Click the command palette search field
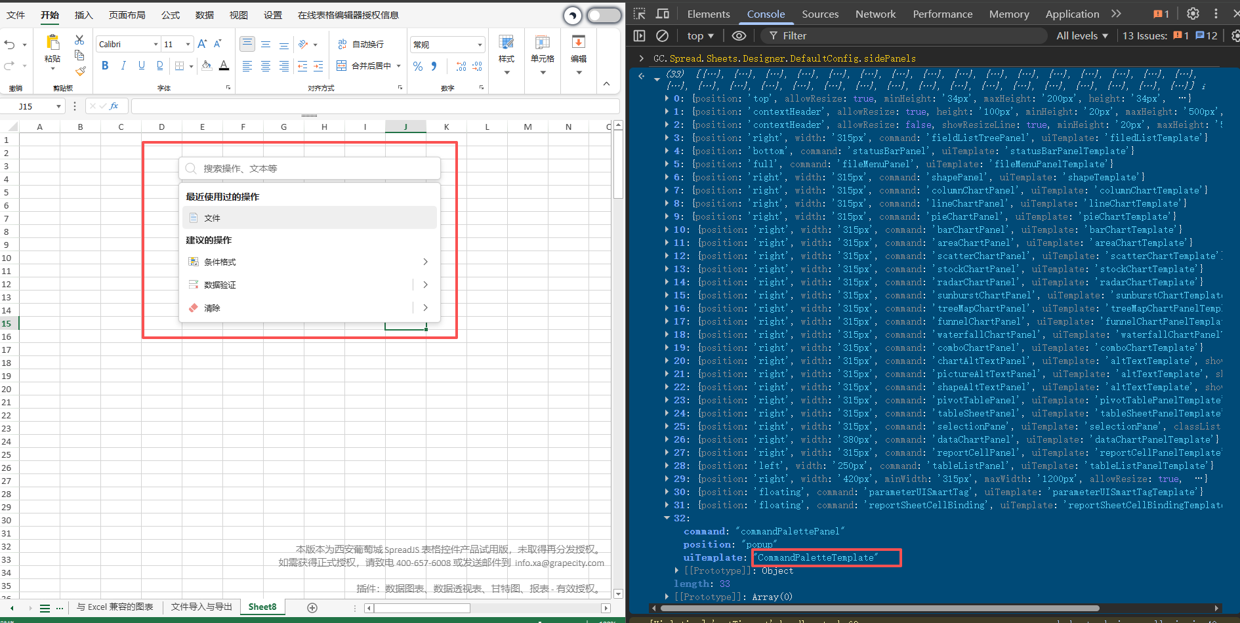This screenshot has width=1240, height=623. pos(315,169)
